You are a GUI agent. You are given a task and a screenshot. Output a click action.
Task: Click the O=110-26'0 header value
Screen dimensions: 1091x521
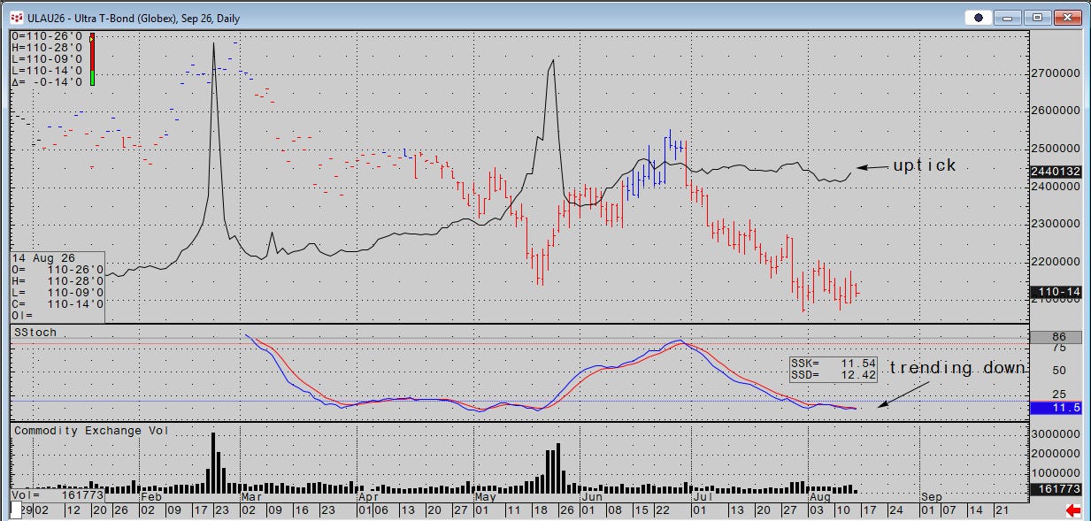(x=48, y=36)
